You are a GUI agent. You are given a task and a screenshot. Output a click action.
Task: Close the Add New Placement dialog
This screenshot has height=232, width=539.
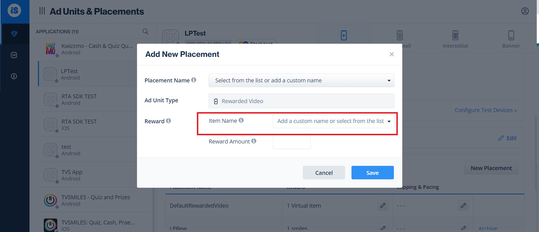click(392, 54)
